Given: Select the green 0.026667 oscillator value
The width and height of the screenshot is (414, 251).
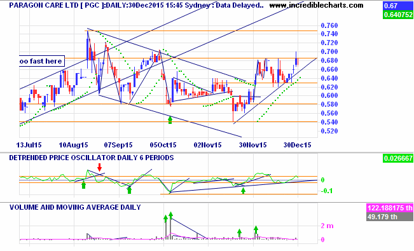Looking at the screenshot, I should pyautogui.click(x=397, y=158).
